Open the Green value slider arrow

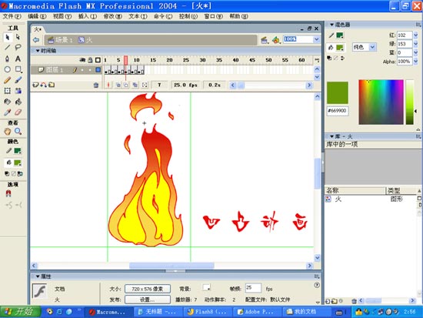click(x=416, y=44)
